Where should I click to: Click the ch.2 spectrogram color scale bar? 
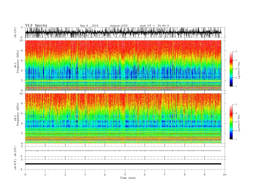click(231, 122)
